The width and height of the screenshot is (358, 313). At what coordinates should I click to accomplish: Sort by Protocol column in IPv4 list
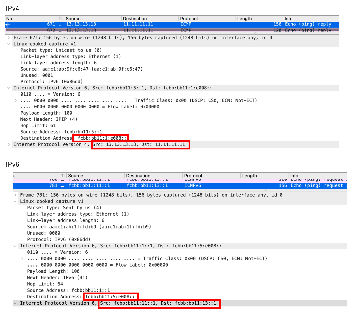(207, 19)
